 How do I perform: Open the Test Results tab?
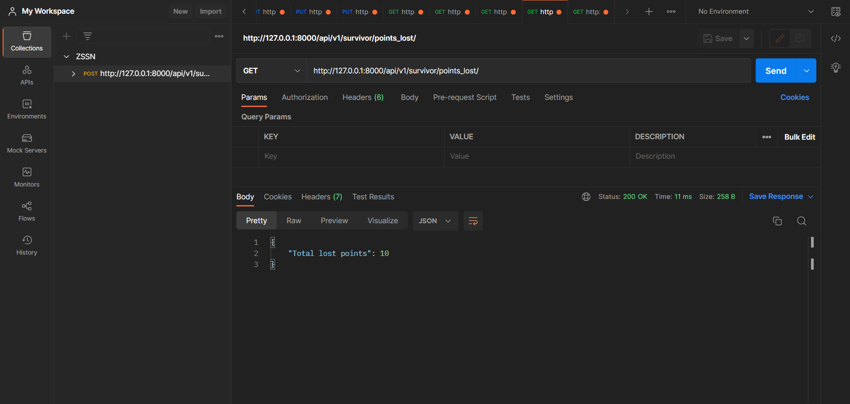click(x=373, y=197)
